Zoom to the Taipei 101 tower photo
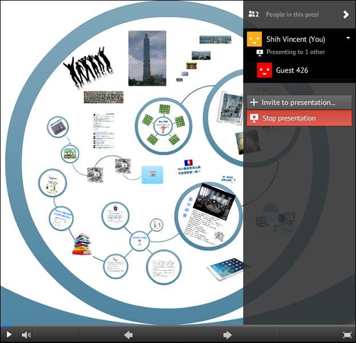Viewport: 356px width, 343px height. [x=147, y=58]
